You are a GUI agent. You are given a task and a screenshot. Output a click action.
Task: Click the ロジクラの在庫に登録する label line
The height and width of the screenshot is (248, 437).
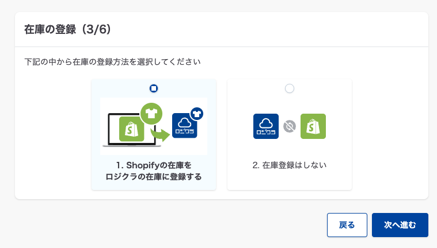[154, 177]
